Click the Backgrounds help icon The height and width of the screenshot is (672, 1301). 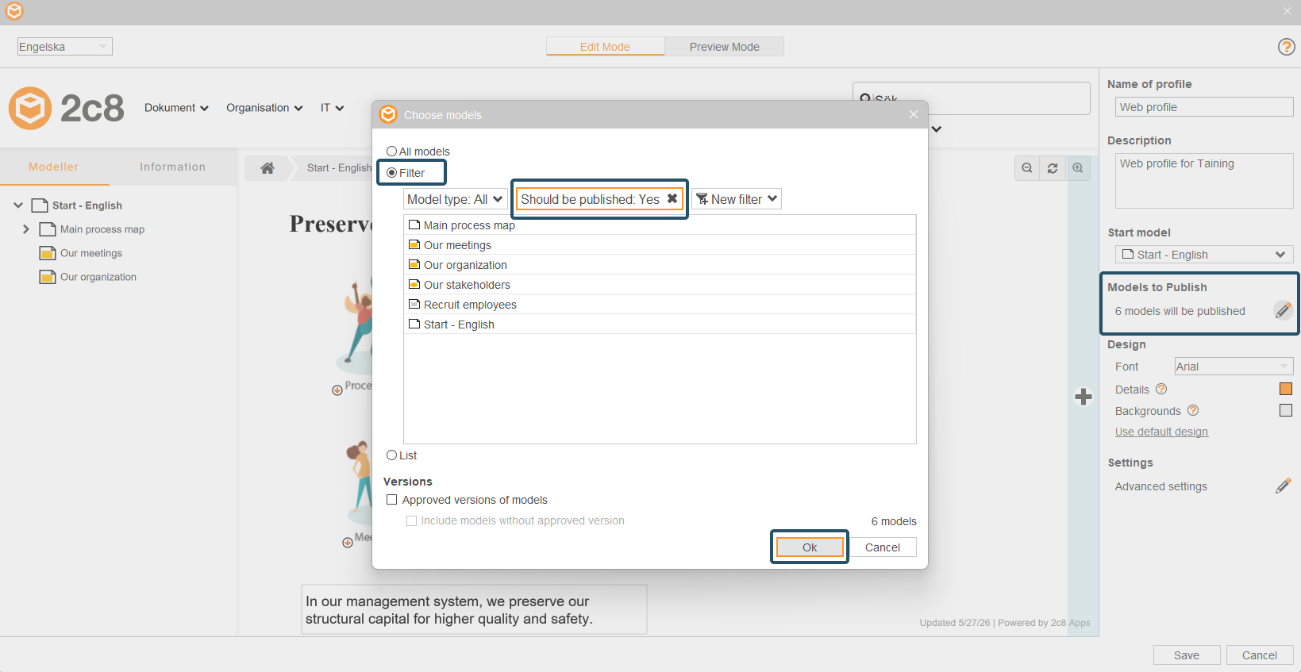click(x=1193, y=410)
